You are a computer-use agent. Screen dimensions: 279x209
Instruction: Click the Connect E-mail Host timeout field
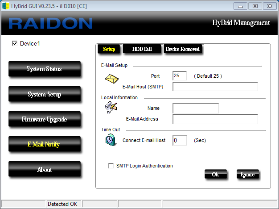(180, 140)
